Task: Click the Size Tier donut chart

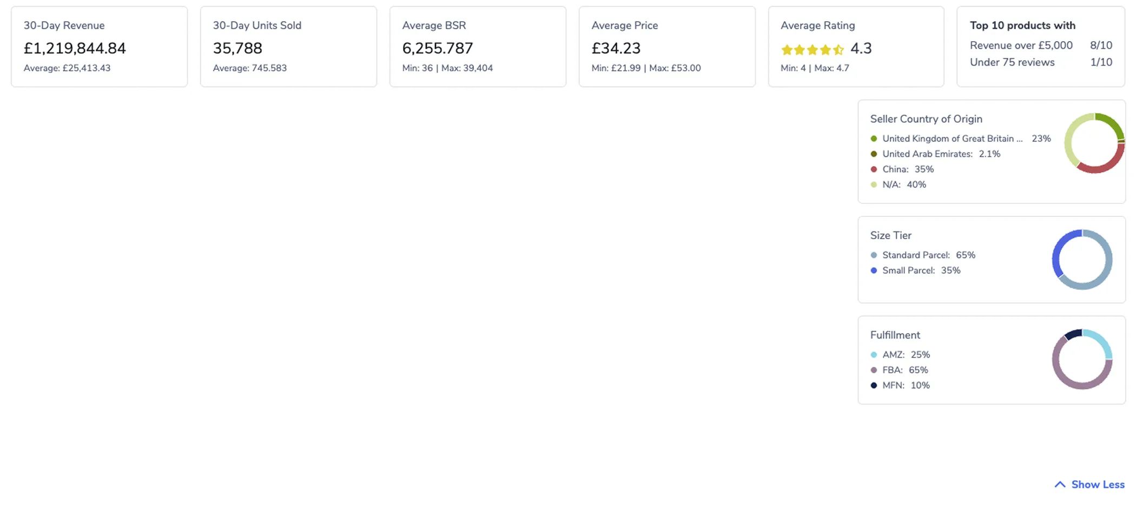Action: [x=1082, y=260]
